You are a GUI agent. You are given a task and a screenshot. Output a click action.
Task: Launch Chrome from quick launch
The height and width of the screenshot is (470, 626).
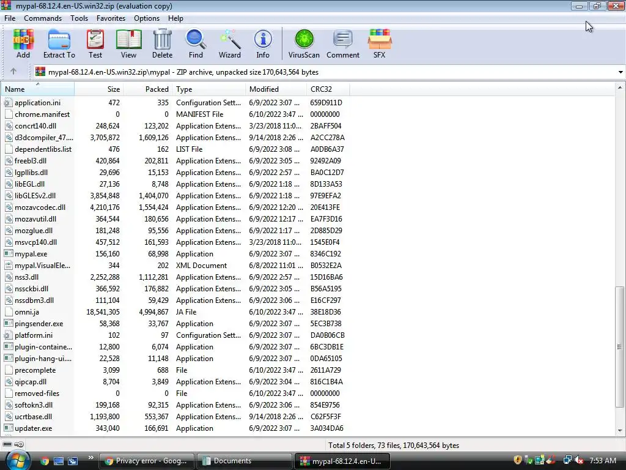(x=45, y=461)
